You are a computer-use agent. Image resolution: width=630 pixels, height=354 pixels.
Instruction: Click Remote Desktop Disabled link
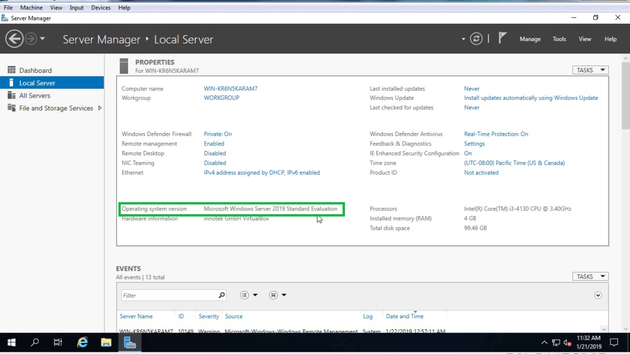coord(215,153)
